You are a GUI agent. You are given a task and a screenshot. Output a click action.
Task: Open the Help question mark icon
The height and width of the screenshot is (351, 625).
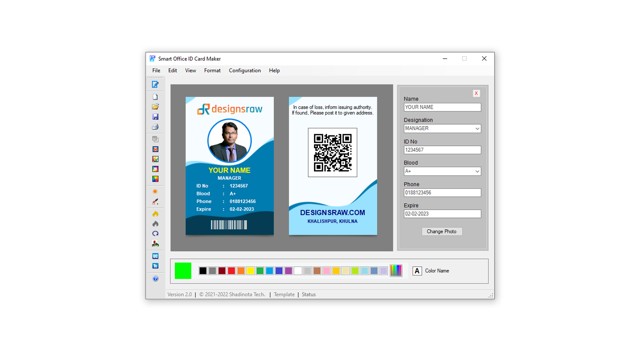155,278
